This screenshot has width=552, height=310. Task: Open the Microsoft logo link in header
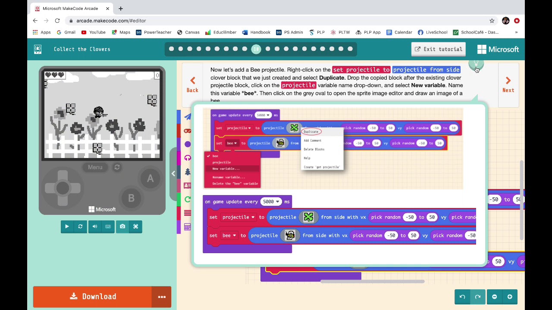pyautogui.click(x=498, y=49)
